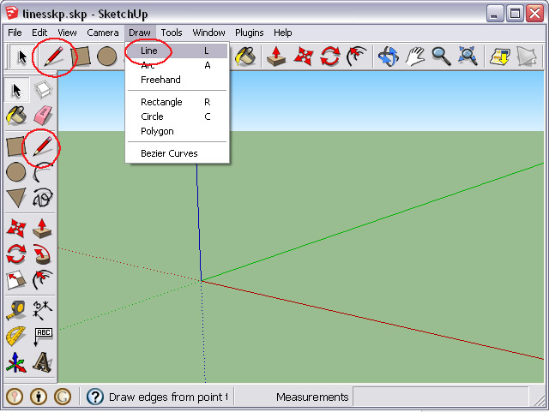
Task: Minimize the SketchUp window
Action: click(x=495, y=14)
